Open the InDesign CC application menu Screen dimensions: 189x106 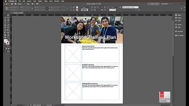tap(12, 1)
